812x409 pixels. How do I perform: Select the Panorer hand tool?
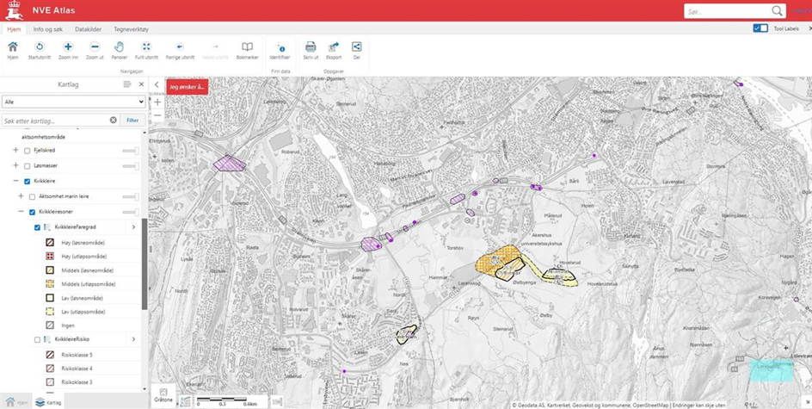119,47
